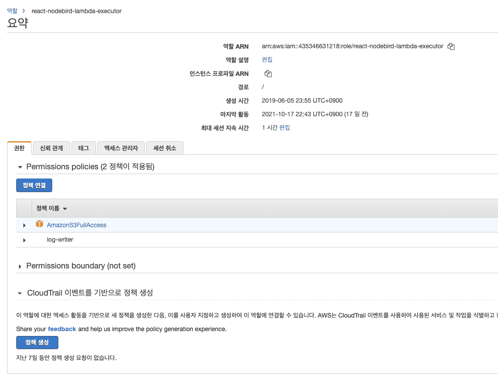The width and height of the screenshot is (498, 382).
Task: Select the 액세스 관리자 tab
Action: tap(121, 148)
